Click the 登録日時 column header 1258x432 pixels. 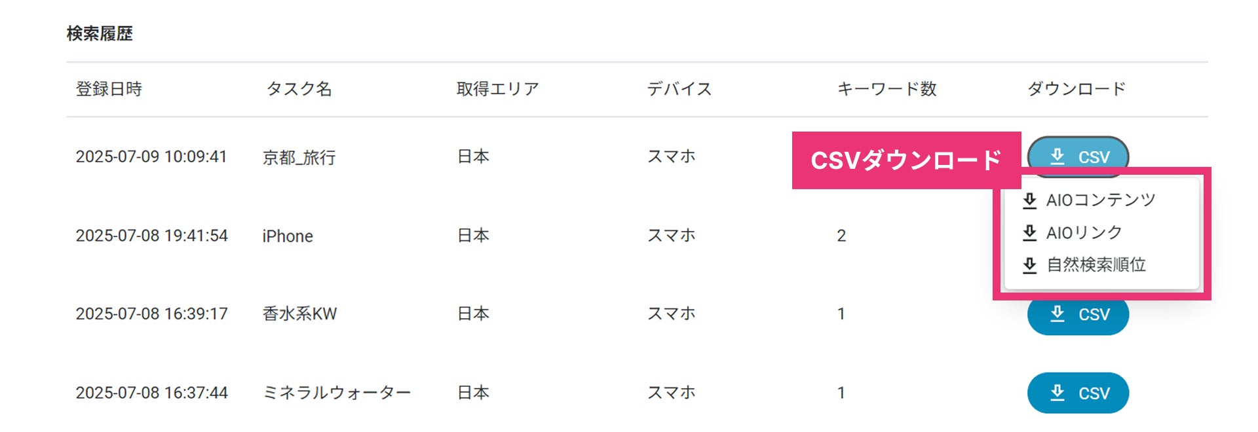click(x=109, y=89)
